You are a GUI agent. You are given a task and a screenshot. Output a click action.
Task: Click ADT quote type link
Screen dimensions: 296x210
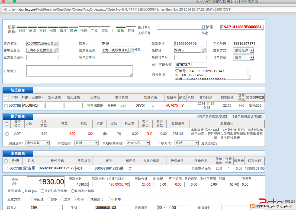coord(17,134)
